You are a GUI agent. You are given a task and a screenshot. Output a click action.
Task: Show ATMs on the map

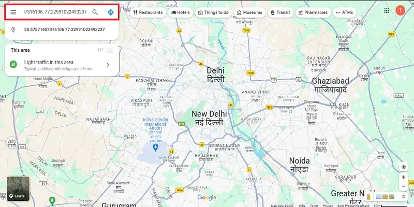click(345, 12)
